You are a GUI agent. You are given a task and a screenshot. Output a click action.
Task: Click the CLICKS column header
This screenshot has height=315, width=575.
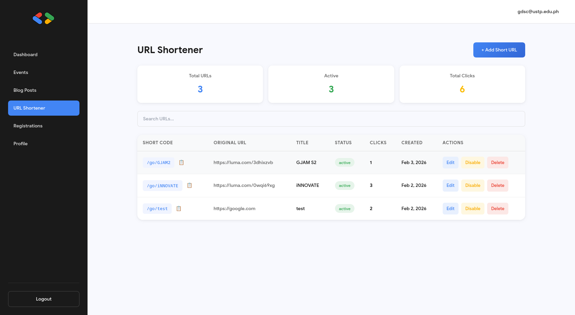pyautogui.click(x=378, y=143)
